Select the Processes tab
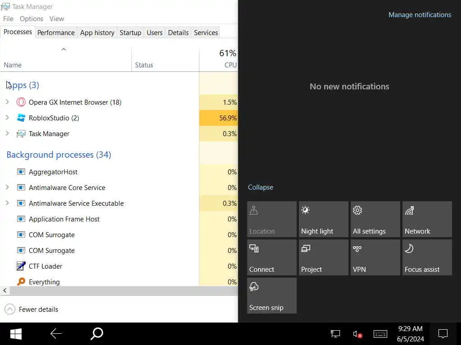 pyautogui.click(x=18, y=32)
